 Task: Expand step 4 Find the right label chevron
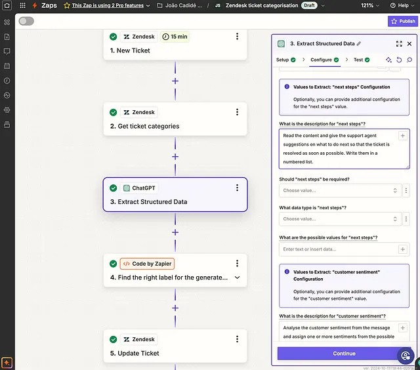pyautogui.click(x=237, y=277)
